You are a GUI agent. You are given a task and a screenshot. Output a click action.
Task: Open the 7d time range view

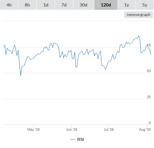click(x=64, y=5)
